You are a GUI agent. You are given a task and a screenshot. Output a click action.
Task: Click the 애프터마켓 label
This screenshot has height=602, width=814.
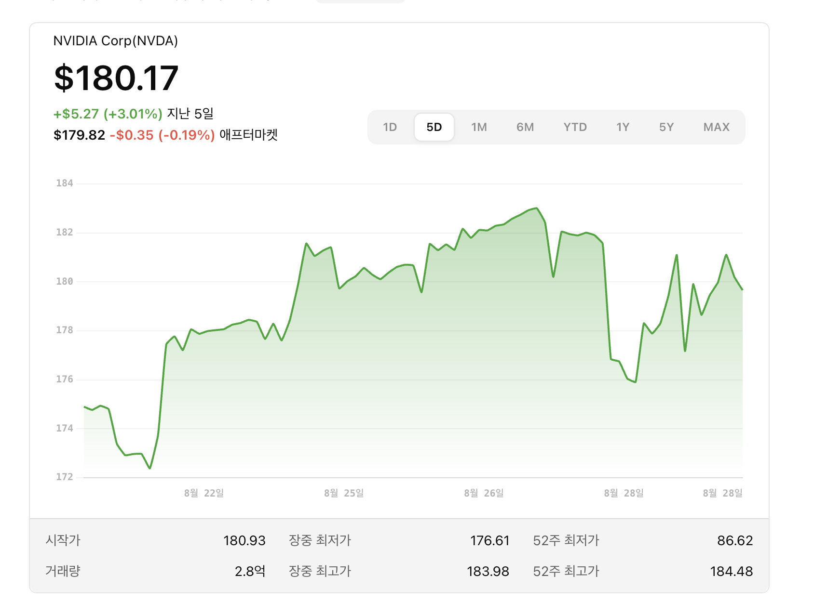[249, 135]
